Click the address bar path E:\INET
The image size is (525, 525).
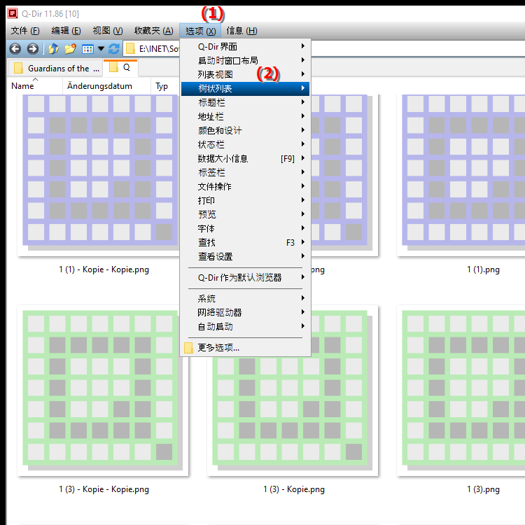click(x=159, y=49)
